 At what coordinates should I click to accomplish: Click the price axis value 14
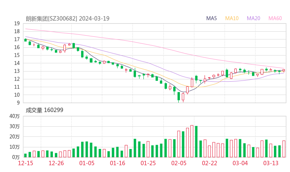click(x=17, y=63)
